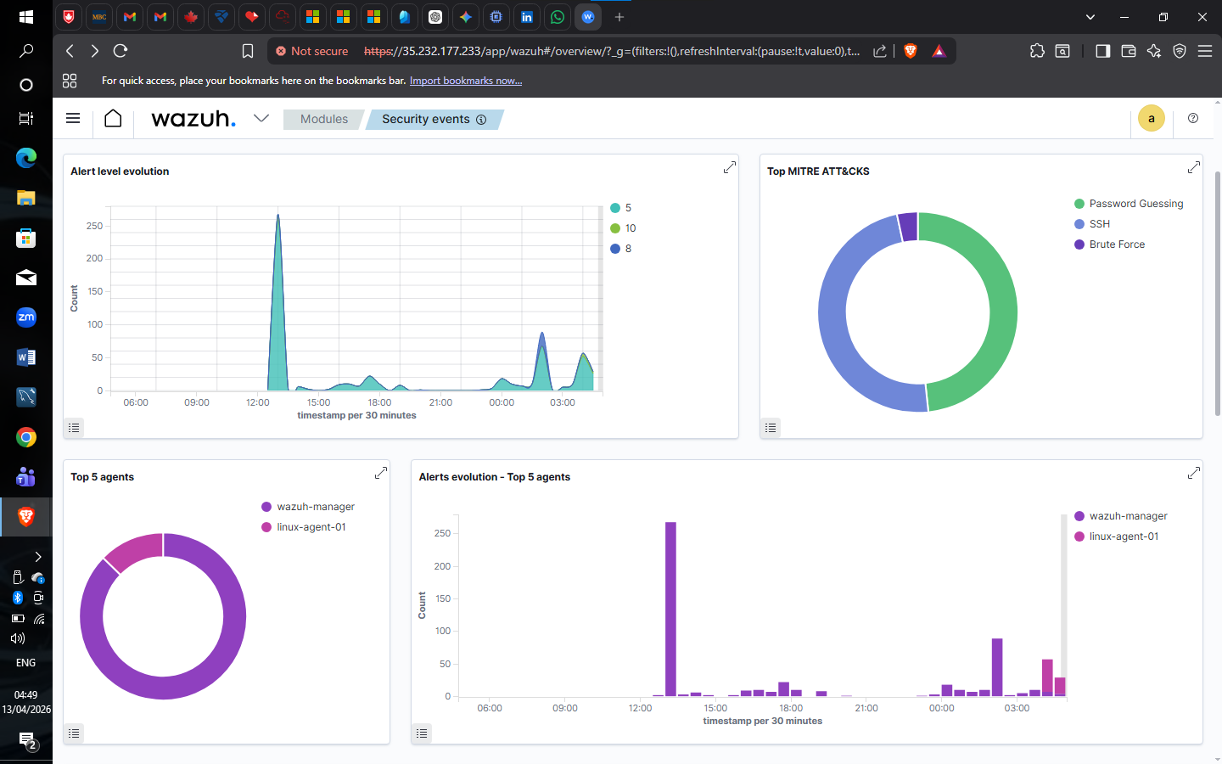This screenshot has height=764, width=1222.
Task: Toggle legend in Alerts evolution Top 5 agents
Action: (423, 733)
